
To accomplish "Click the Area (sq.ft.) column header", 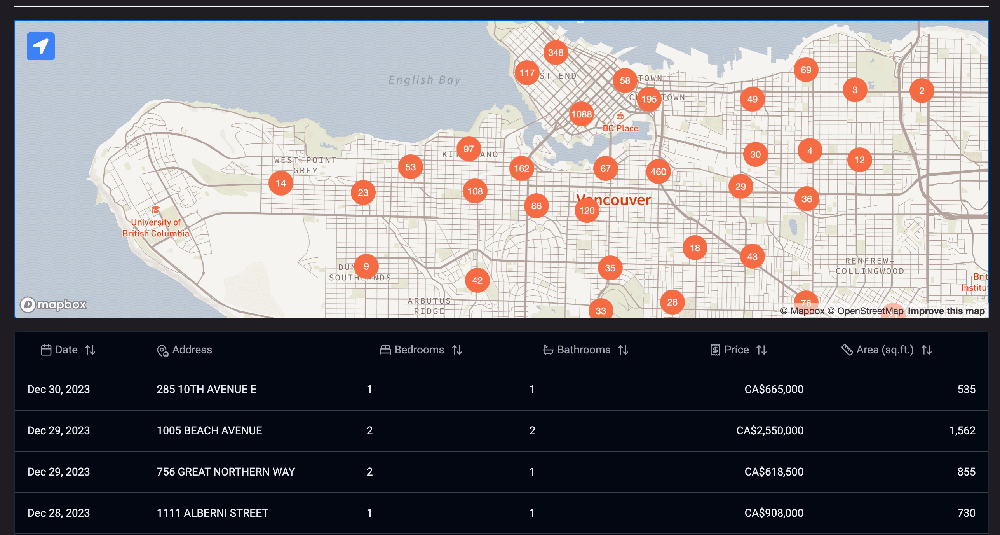I will tap(887, 350).
